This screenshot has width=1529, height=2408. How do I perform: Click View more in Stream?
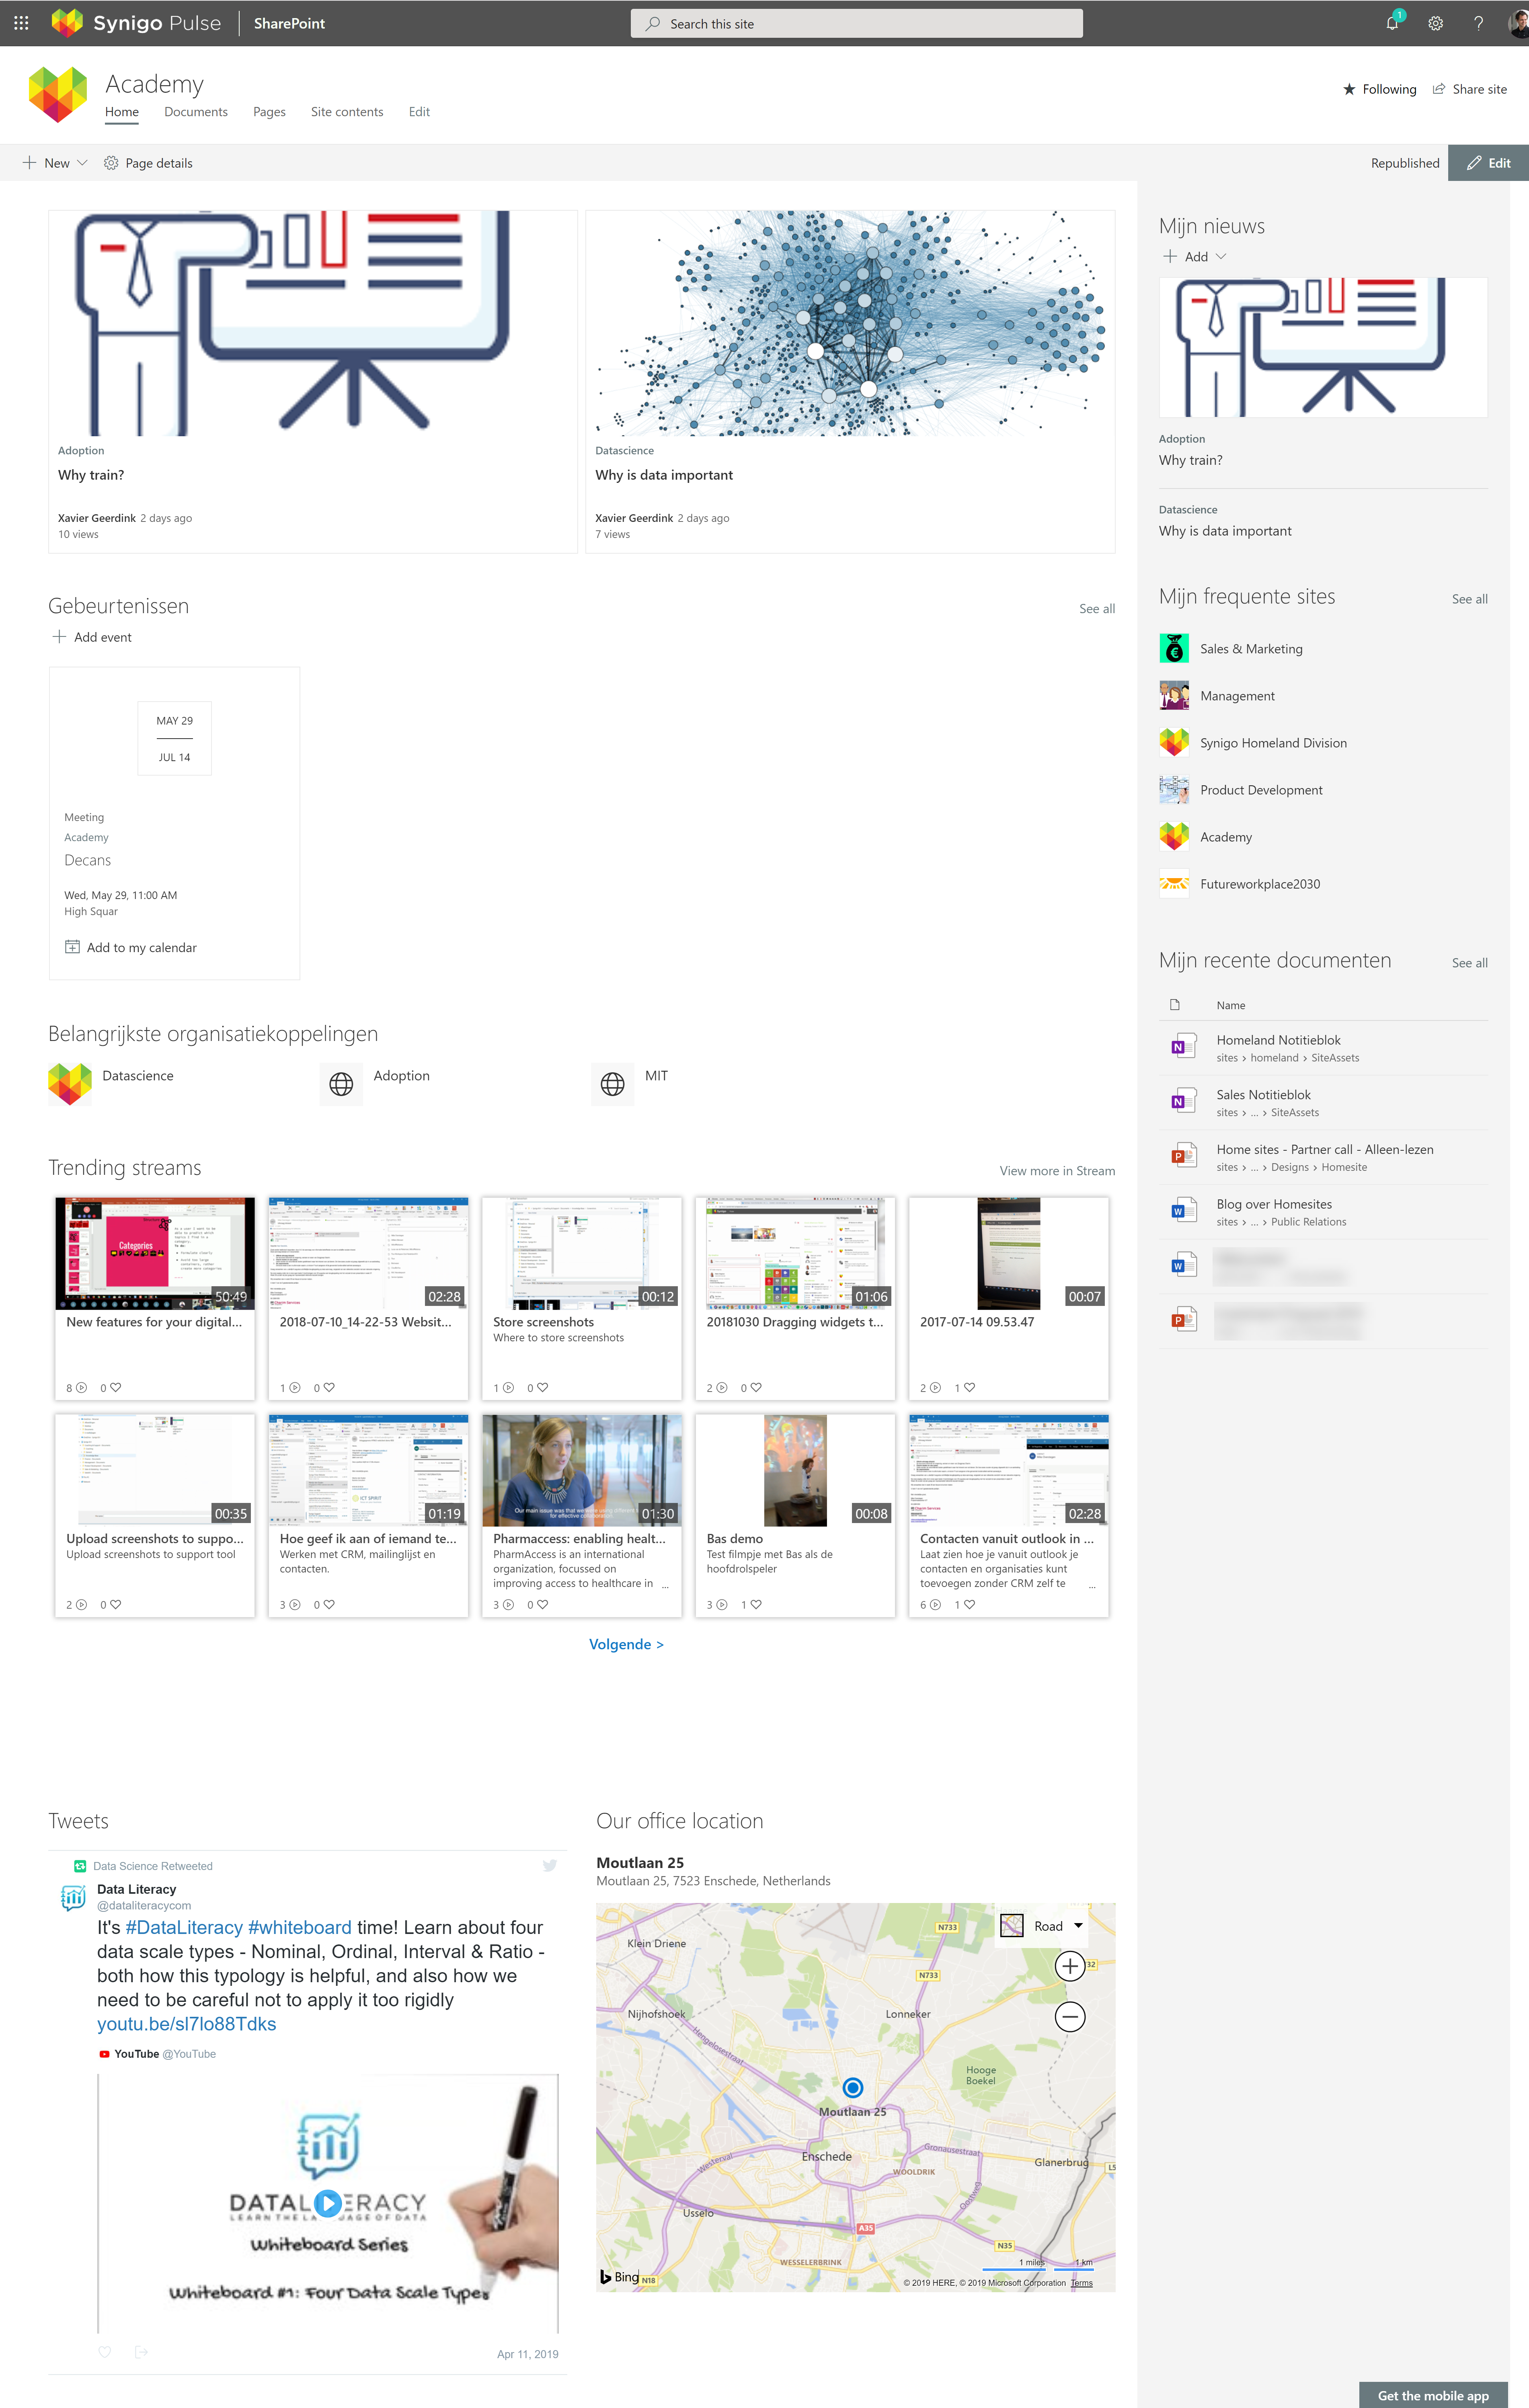pyautogui.click(x=1057, y=1170)
